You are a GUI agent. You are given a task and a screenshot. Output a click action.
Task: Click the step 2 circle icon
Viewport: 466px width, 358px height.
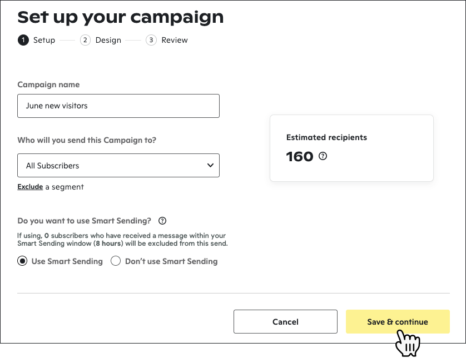[85, 40]
